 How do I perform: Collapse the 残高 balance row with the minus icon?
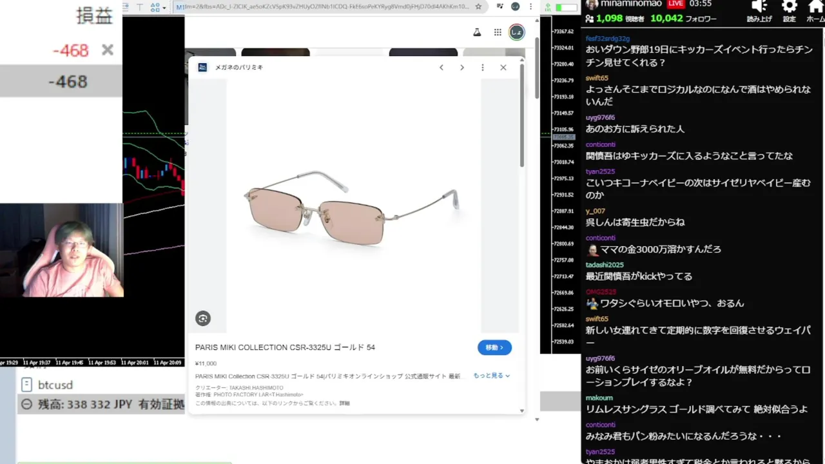pos(26,405)
